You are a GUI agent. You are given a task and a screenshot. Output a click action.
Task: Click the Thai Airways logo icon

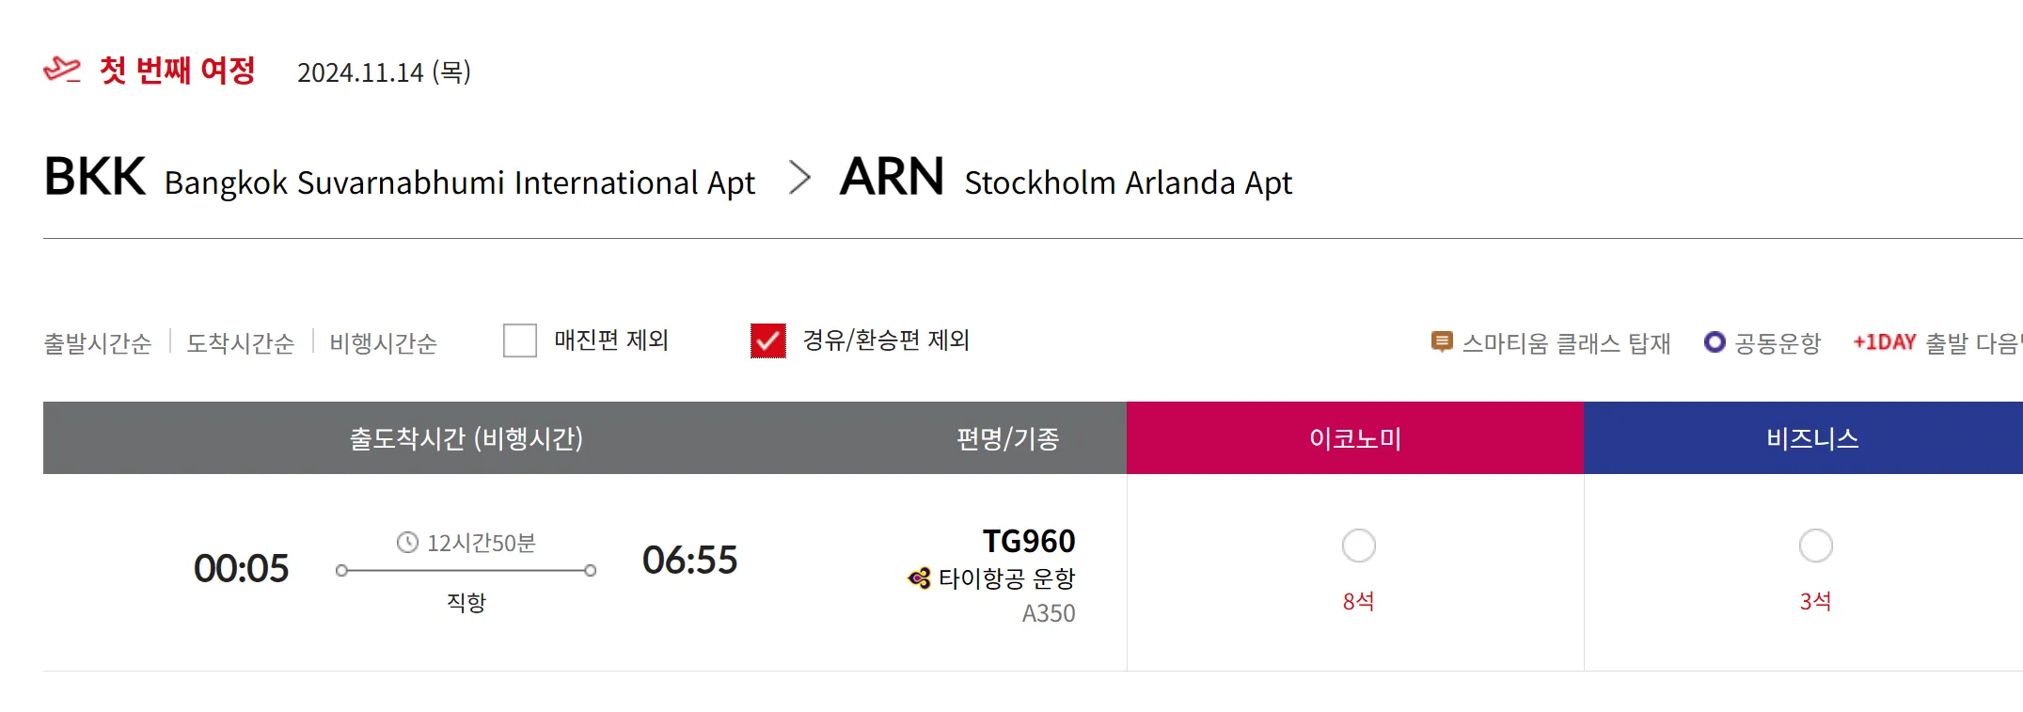(919, 578)
